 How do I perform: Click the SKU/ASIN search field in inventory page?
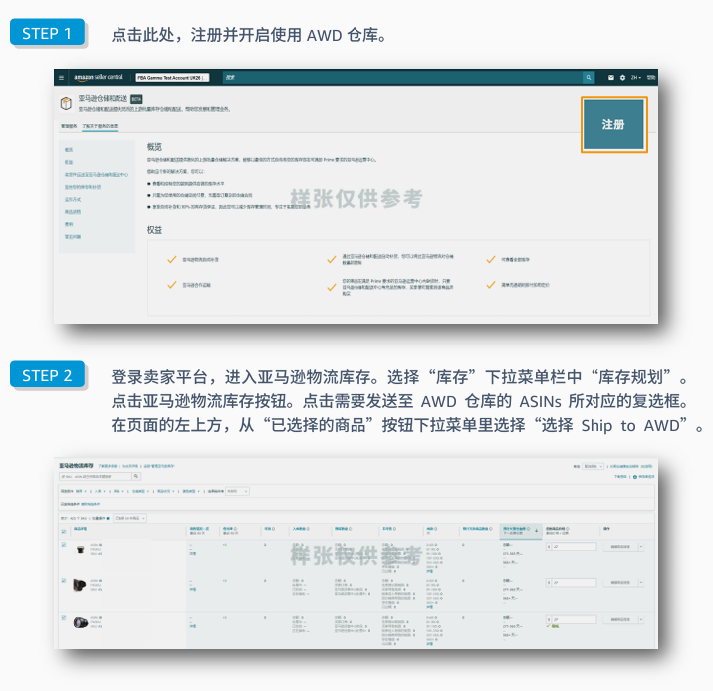point(96,476)
